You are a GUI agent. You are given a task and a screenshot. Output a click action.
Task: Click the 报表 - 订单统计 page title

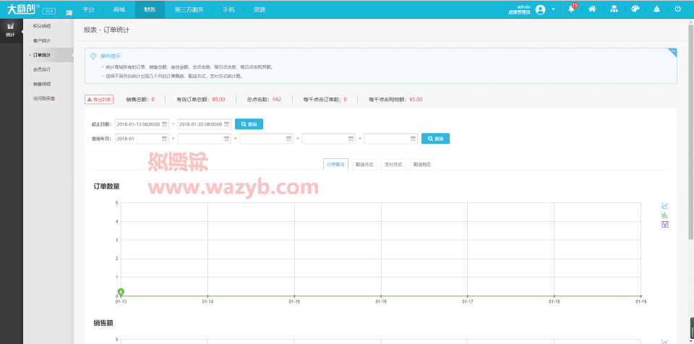(107, 30)
